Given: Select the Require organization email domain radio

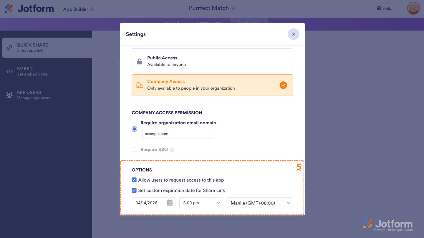Looking at the screenshot, I should point(134,129).
